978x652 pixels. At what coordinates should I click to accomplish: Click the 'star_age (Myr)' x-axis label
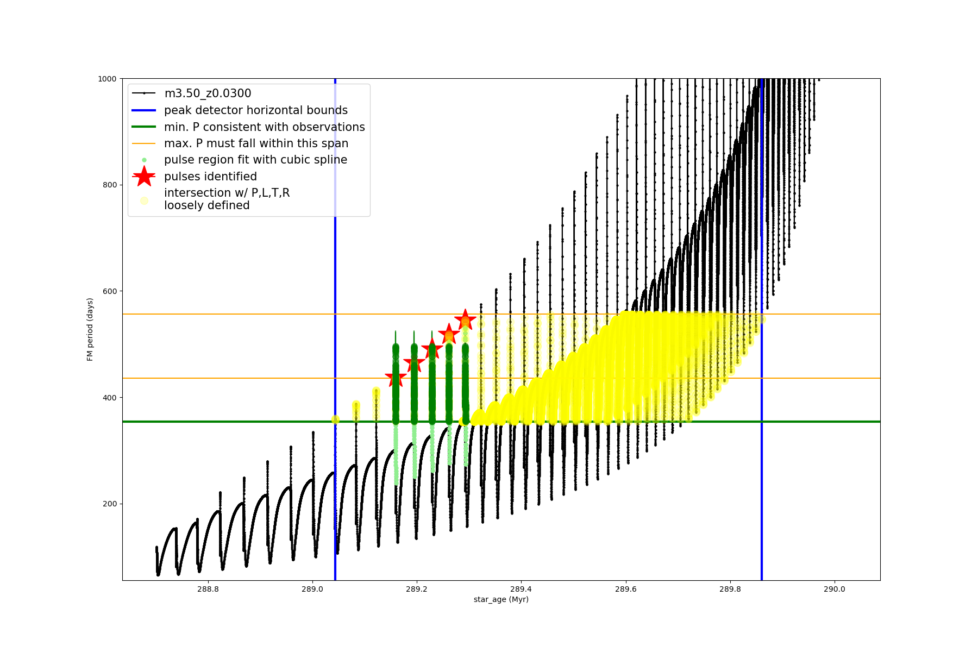click(501, 599)
